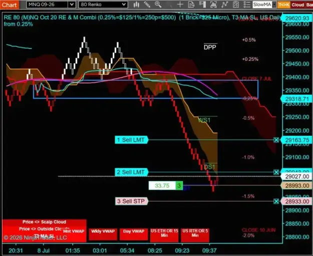The height and width of the screenshot is (256, 313).
Task: Click the 8 Jul time axis label
Action: [44, 251]
